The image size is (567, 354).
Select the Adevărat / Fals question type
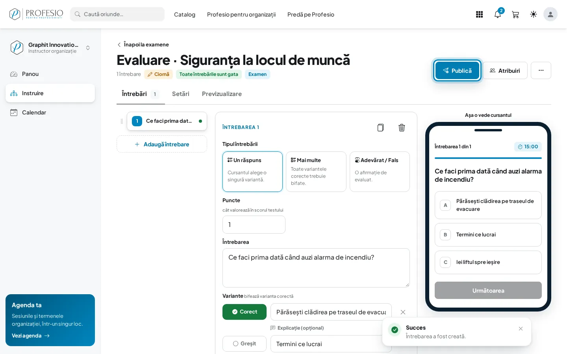(x=380, y=171)
